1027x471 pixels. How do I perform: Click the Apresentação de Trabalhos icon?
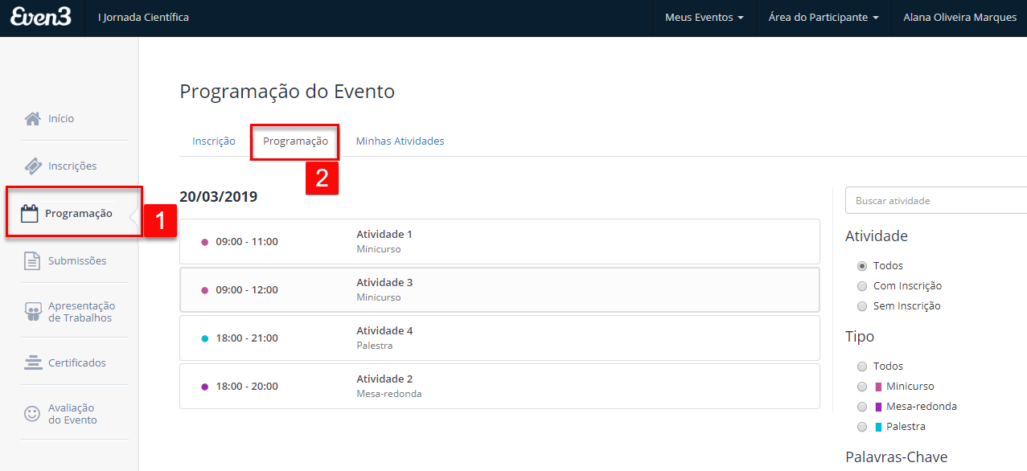[x=32, y=312]
